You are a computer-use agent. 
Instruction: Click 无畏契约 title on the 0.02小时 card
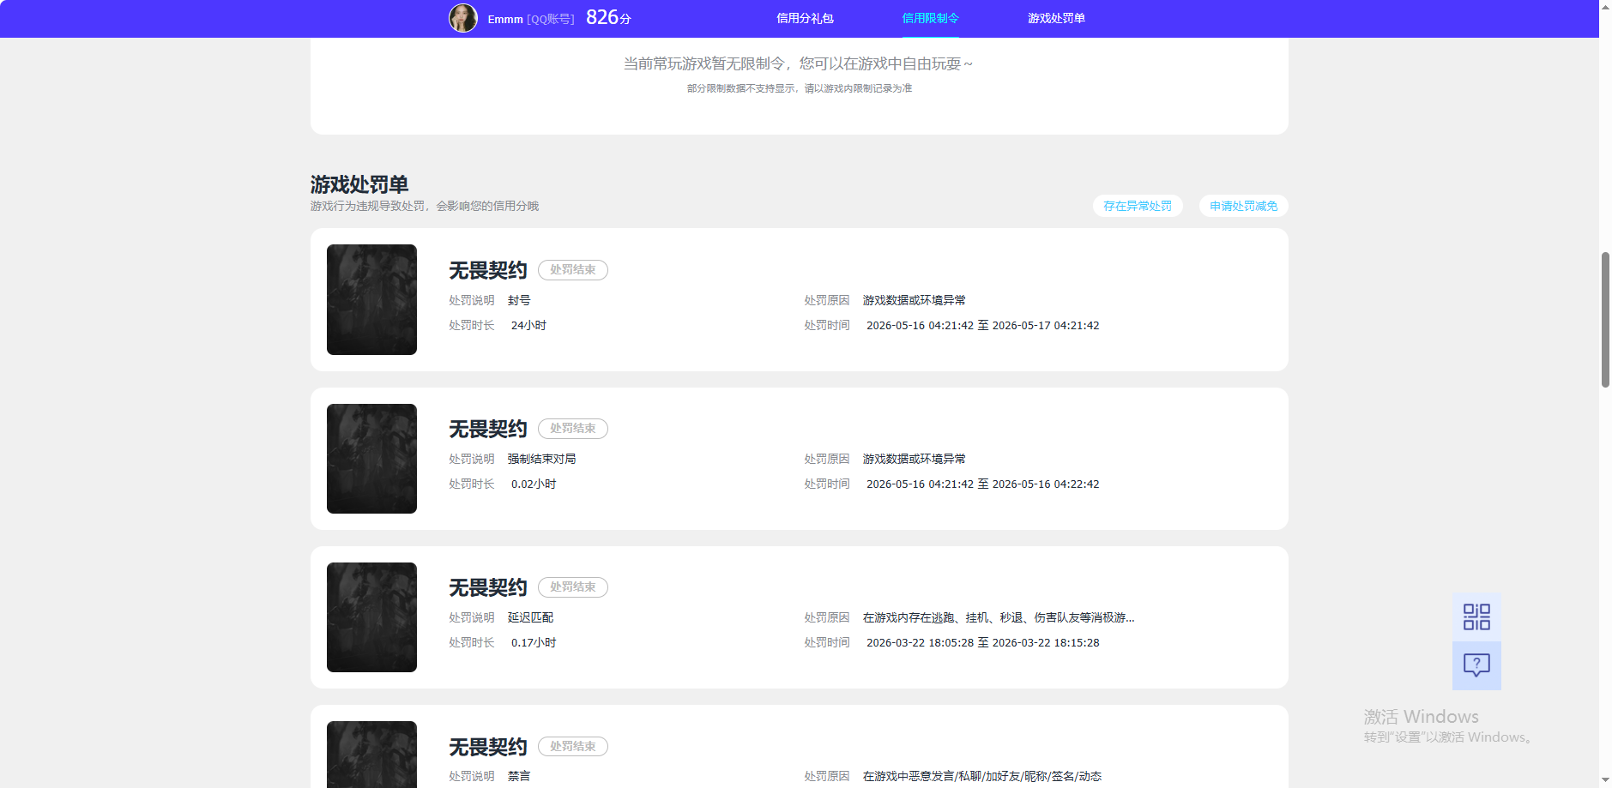pyautogui.click(x=488, y=430)
